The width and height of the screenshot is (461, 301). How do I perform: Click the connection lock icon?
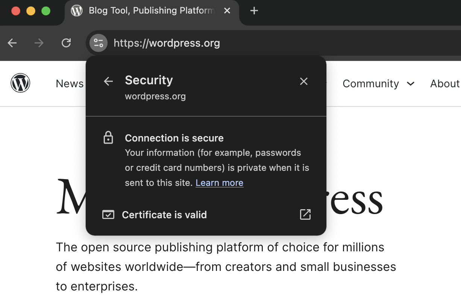coord(108,138)
